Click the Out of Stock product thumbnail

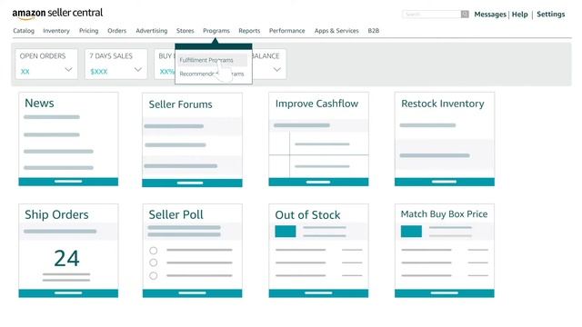click(286, 232)
